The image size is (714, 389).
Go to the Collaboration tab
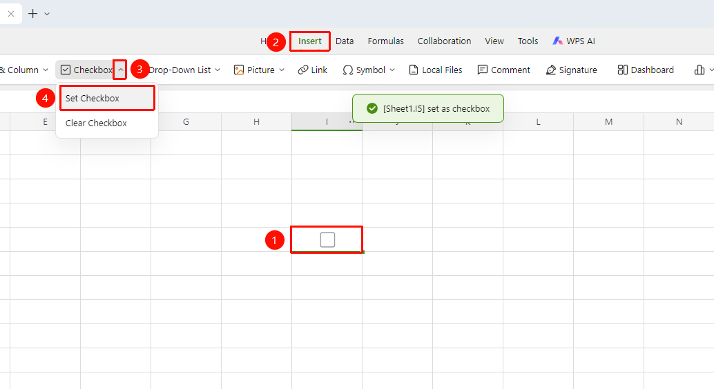click(444, 41)
